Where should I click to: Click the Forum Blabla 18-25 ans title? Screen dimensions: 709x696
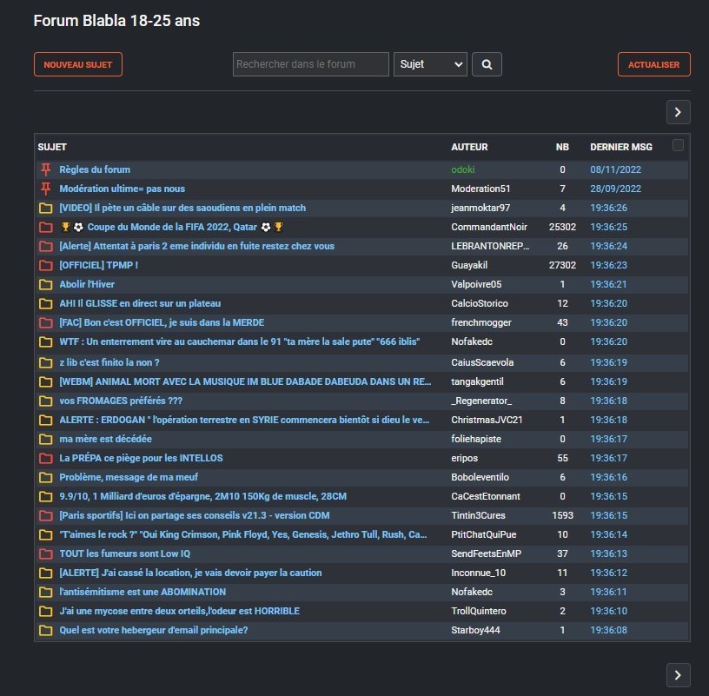click(x=116, y=21)
